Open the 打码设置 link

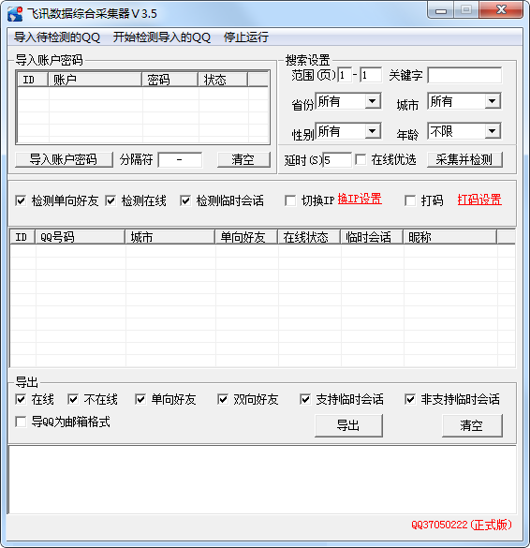click(x=479, y=200)
